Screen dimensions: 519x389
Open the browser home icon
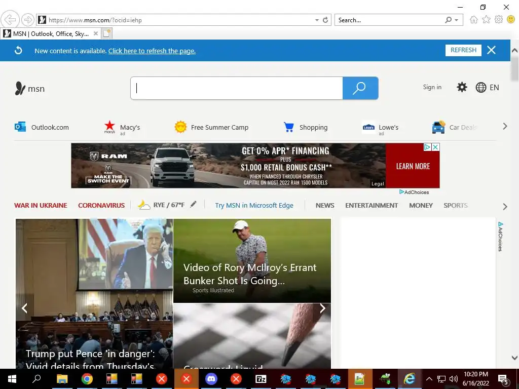tap(474, 20)
